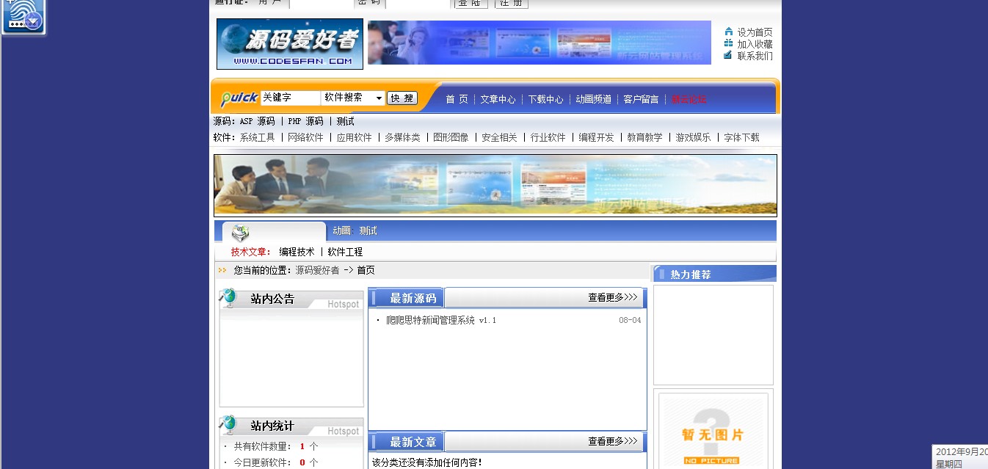Open the 行业软件 software category
Viewport: 988px width, 469px height.
pyautogui.click(x=548, y=137)
